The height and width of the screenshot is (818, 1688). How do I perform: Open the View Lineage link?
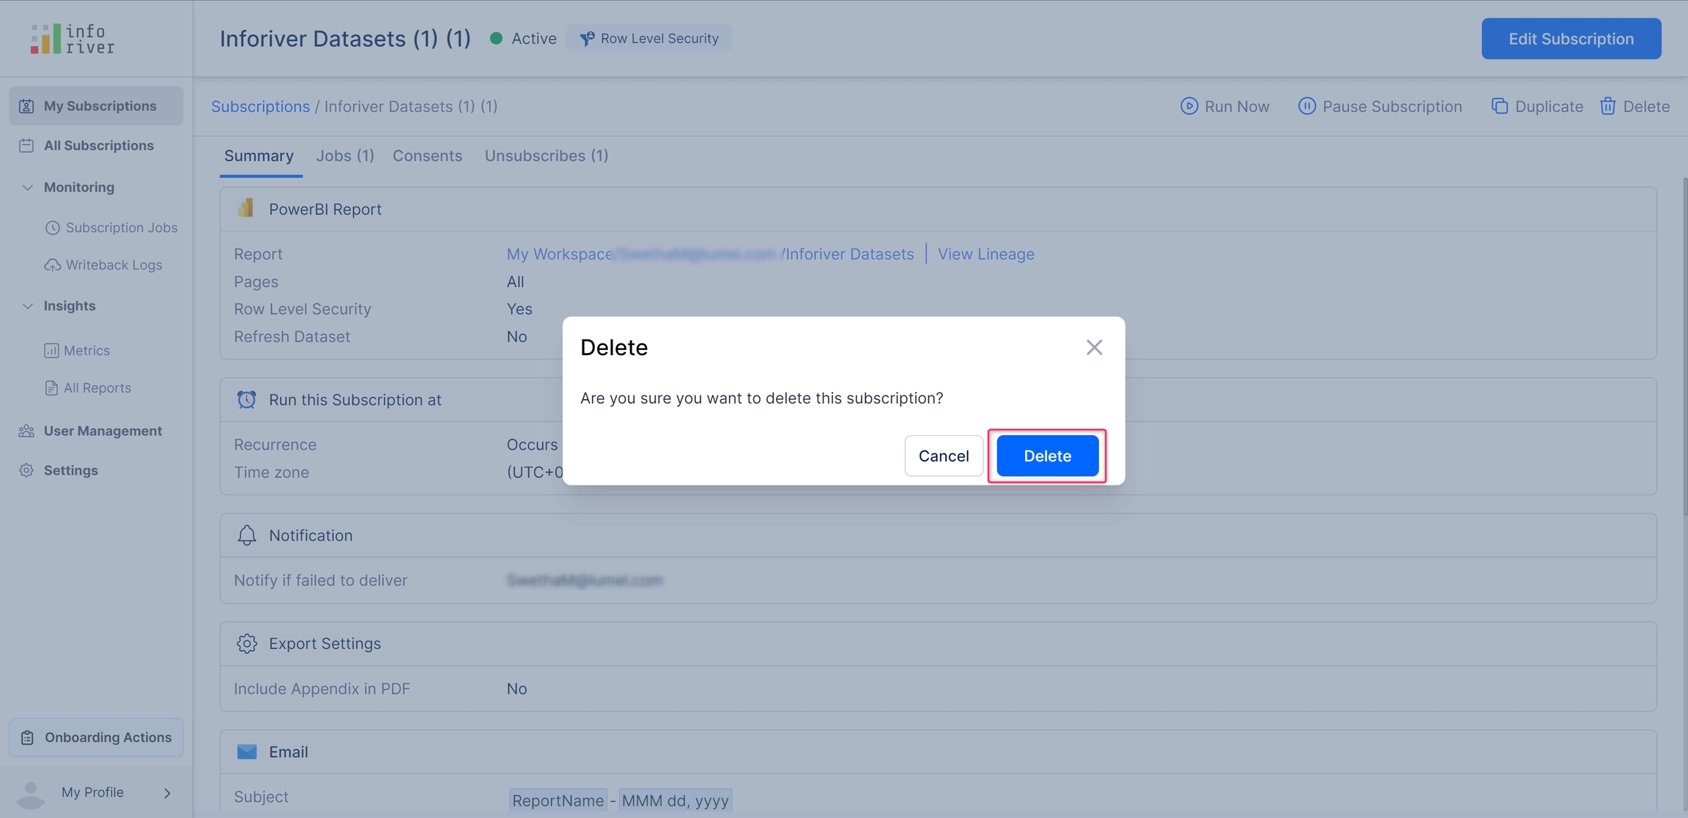pos(985,254)
